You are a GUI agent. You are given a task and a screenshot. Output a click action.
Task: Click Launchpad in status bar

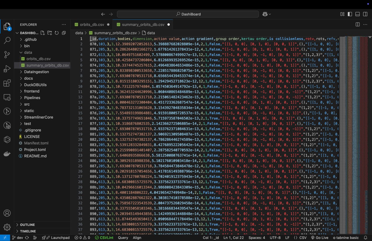pos(56,238)
